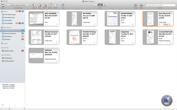Click the Email toolbar icon
Screen dimensions: 177x110
coord(55,5)
